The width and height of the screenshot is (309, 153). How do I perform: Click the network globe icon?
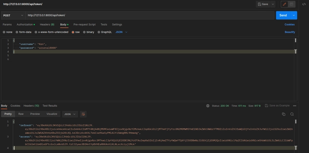(208, 106)
